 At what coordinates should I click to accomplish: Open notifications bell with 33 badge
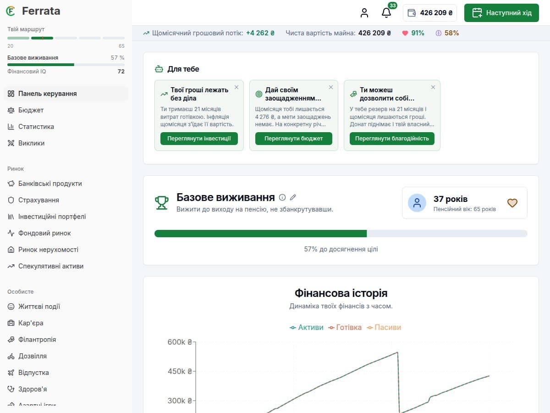386,13
